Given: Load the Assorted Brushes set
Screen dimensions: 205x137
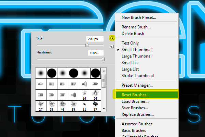Looking at the screenshot, I should [x=137, y=124].
